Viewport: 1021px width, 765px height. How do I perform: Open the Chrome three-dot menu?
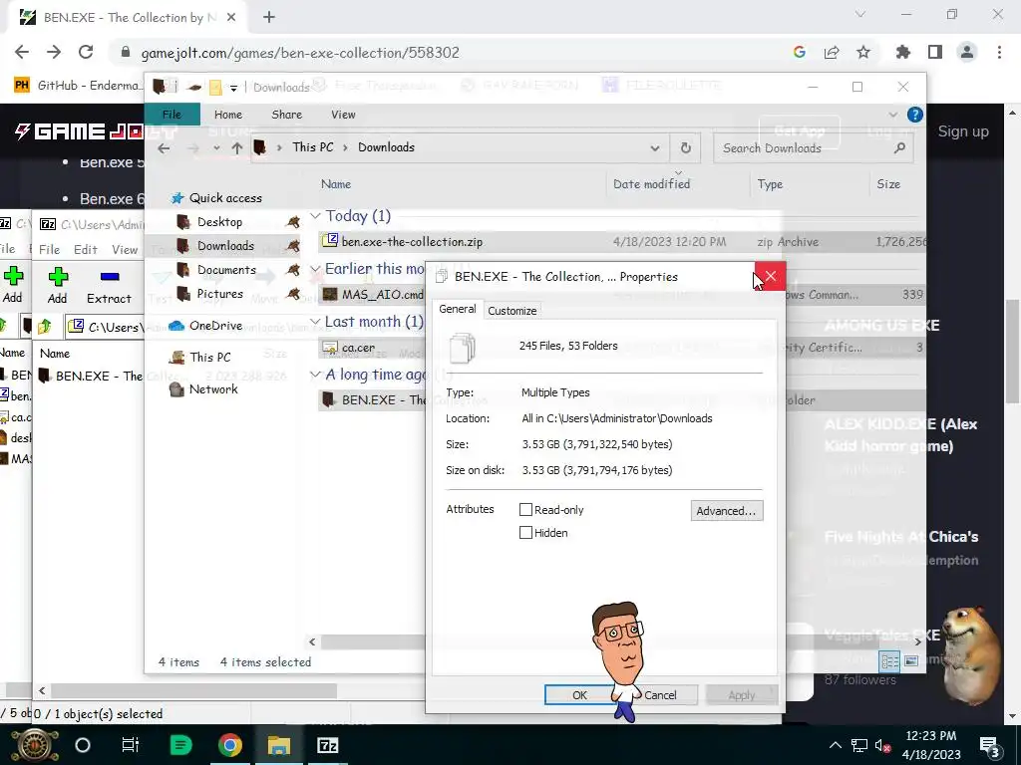pyautogui.click(x=999, y=52)
